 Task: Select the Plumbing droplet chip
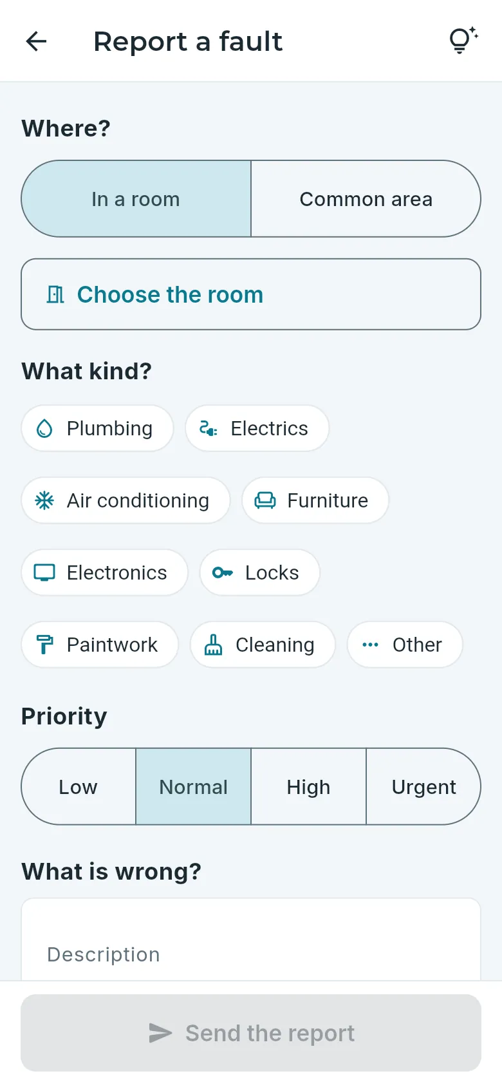tap(97, 428)
